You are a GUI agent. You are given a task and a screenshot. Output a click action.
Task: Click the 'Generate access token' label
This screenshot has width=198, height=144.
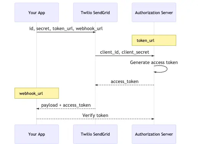[x=154, y=62]
